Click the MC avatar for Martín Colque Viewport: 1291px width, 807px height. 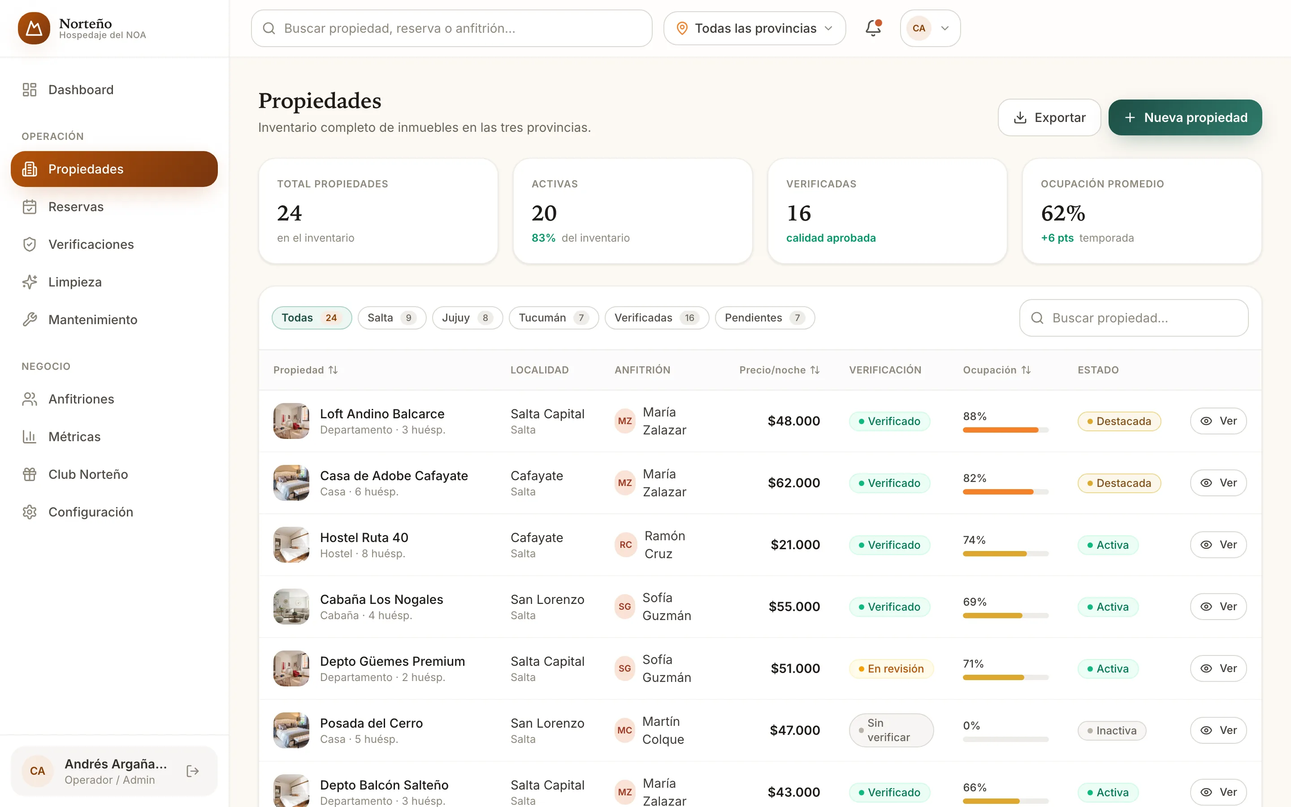[625, 731]
